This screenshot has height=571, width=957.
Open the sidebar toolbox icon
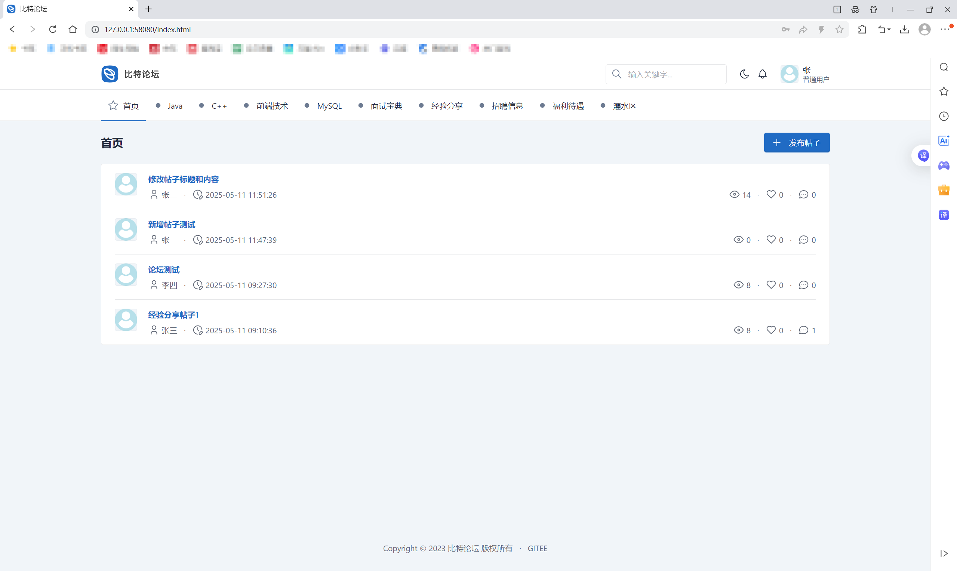[x=944, y=190]
